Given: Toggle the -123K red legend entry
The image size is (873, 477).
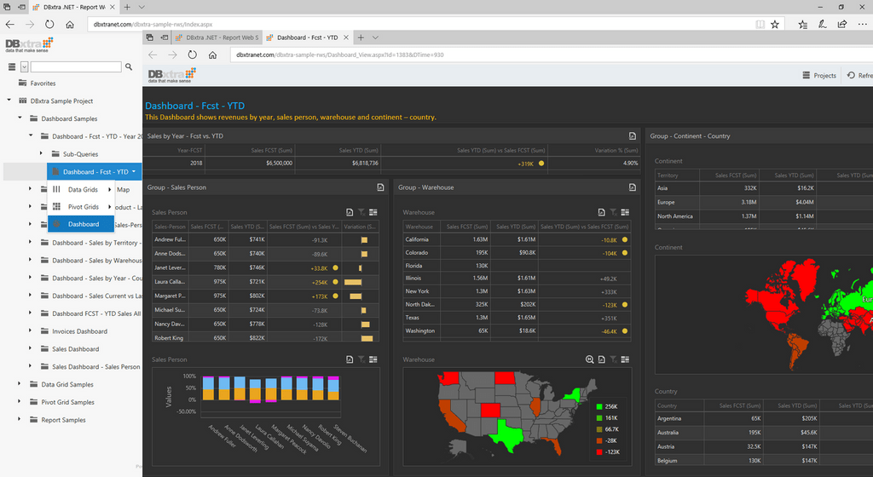Looking at the screenshot, I should click(607, 452).
